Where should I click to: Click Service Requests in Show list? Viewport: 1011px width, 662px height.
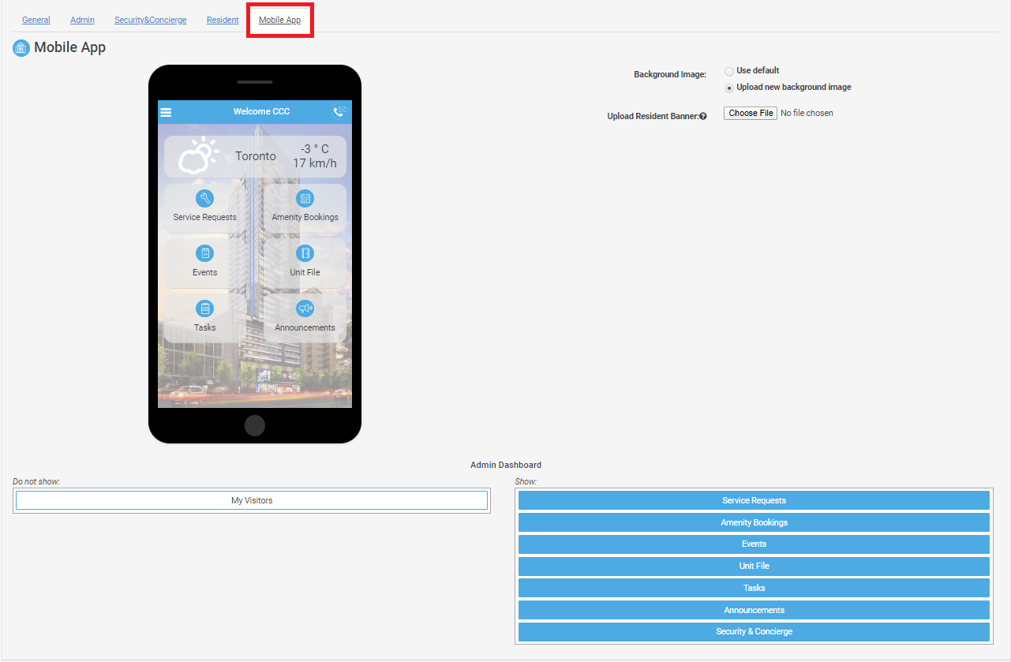(x=754, y=500)
